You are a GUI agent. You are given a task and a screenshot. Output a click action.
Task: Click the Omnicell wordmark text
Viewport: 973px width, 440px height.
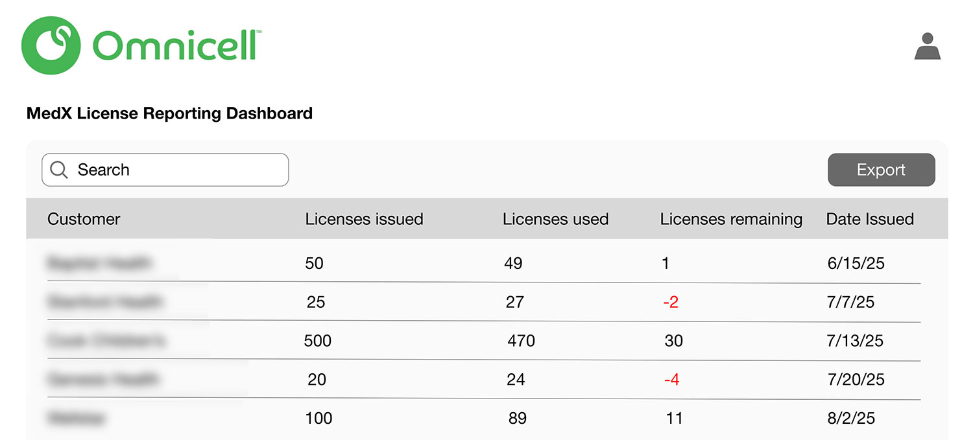point(176,46)
